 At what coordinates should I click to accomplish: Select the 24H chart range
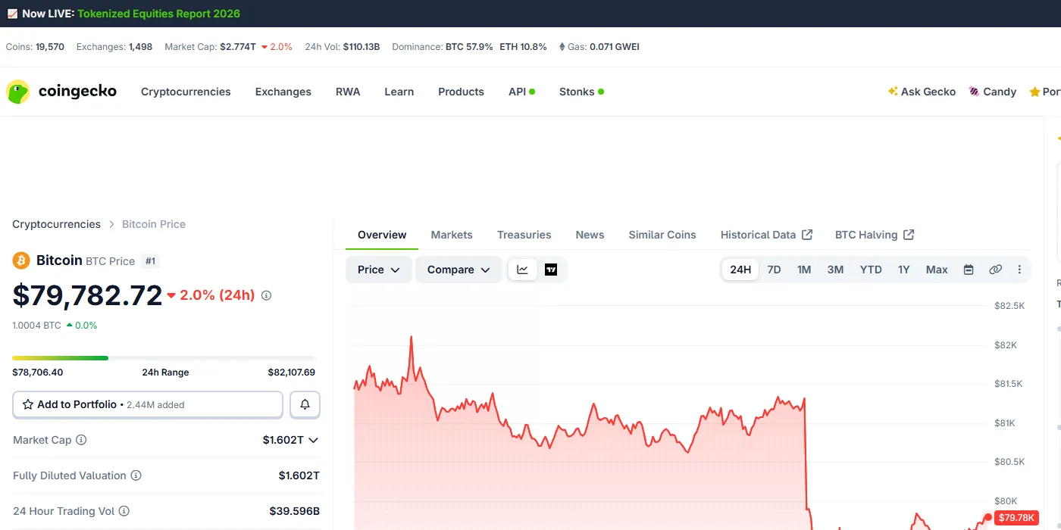pyautogui.click(x=740, y=270)
